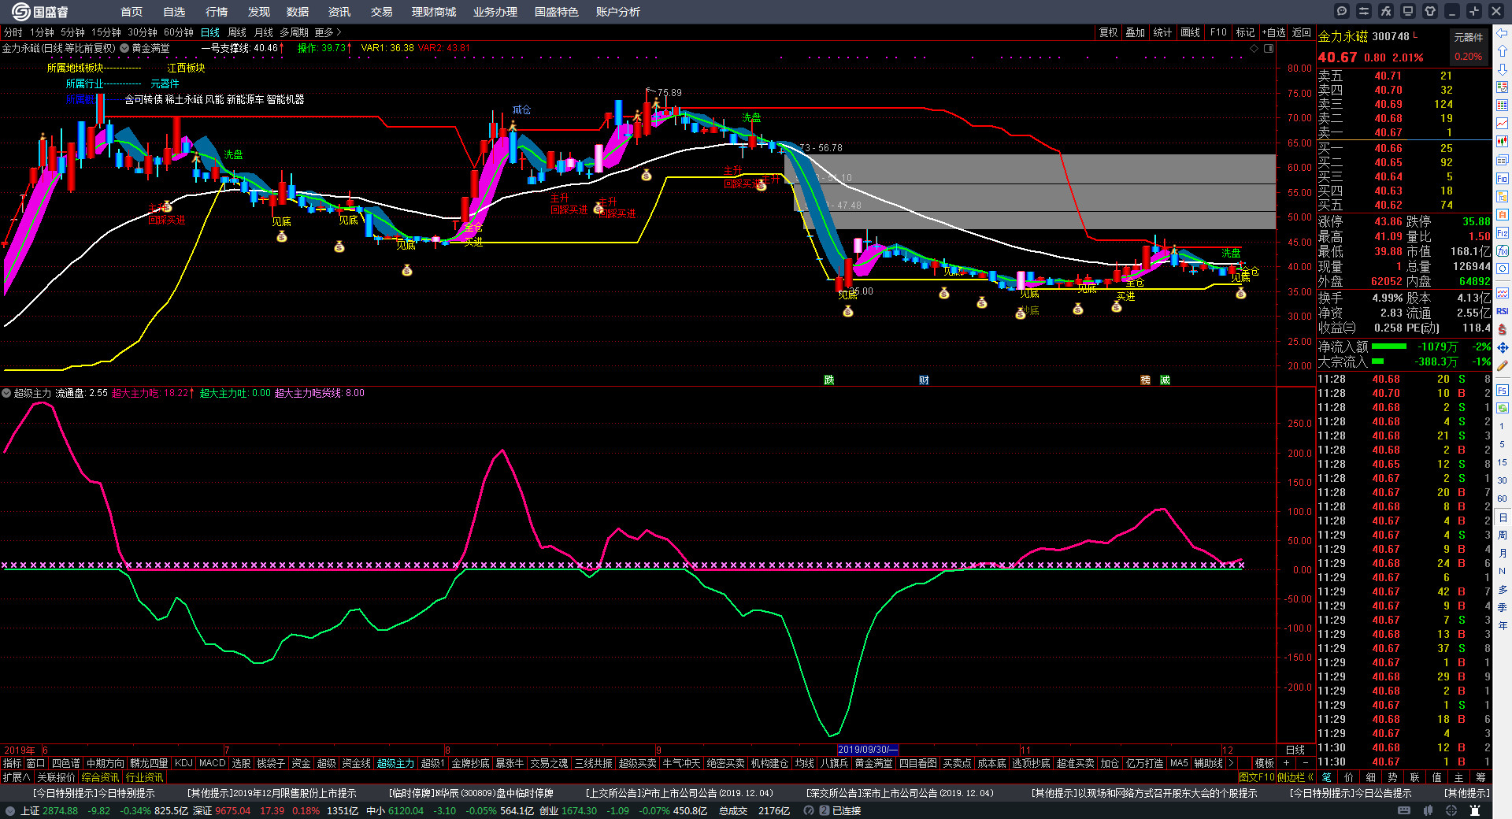Click the candlestick icon in status bar
Image resolution: width=1512 pixels, height=819 pixels.
click(x=1428, y=810)
